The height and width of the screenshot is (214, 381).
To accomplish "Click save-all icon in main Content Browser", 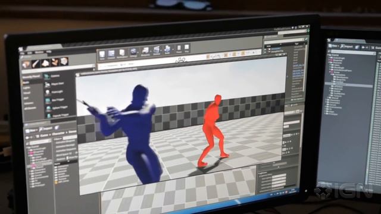I will point(57,127).
